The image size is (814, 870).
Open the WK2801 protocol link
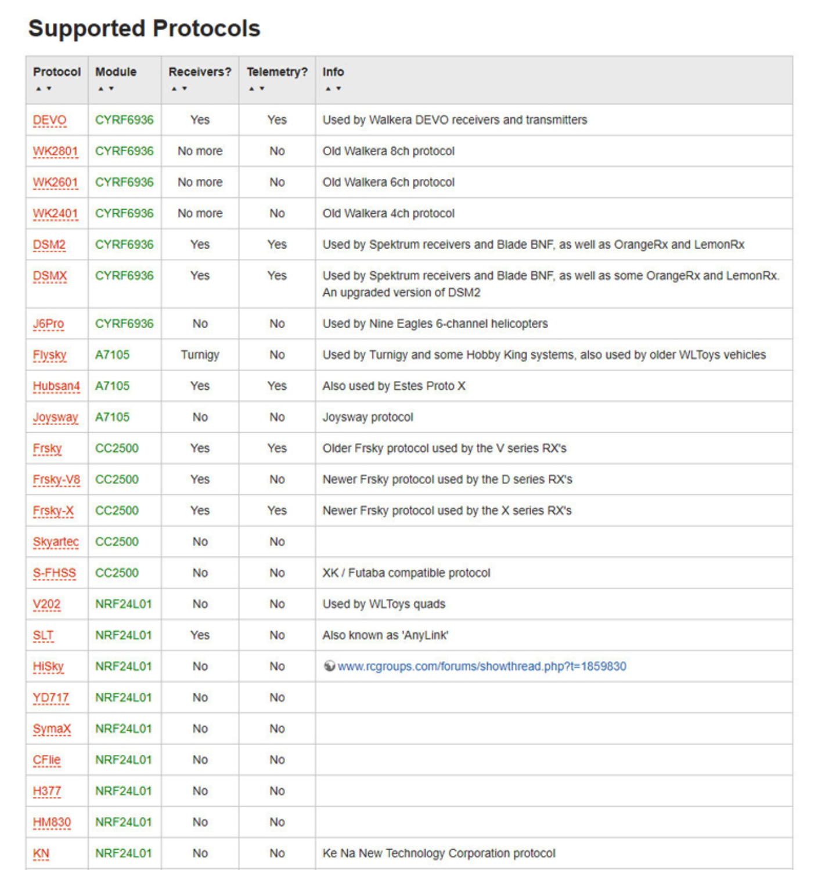[55, 152]
